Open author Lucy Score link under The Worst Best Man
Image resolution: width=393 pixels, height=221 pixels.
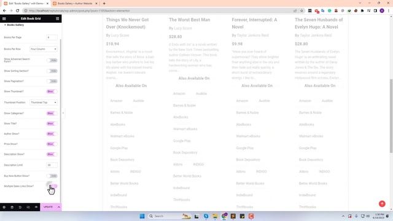tap(183, 28)
